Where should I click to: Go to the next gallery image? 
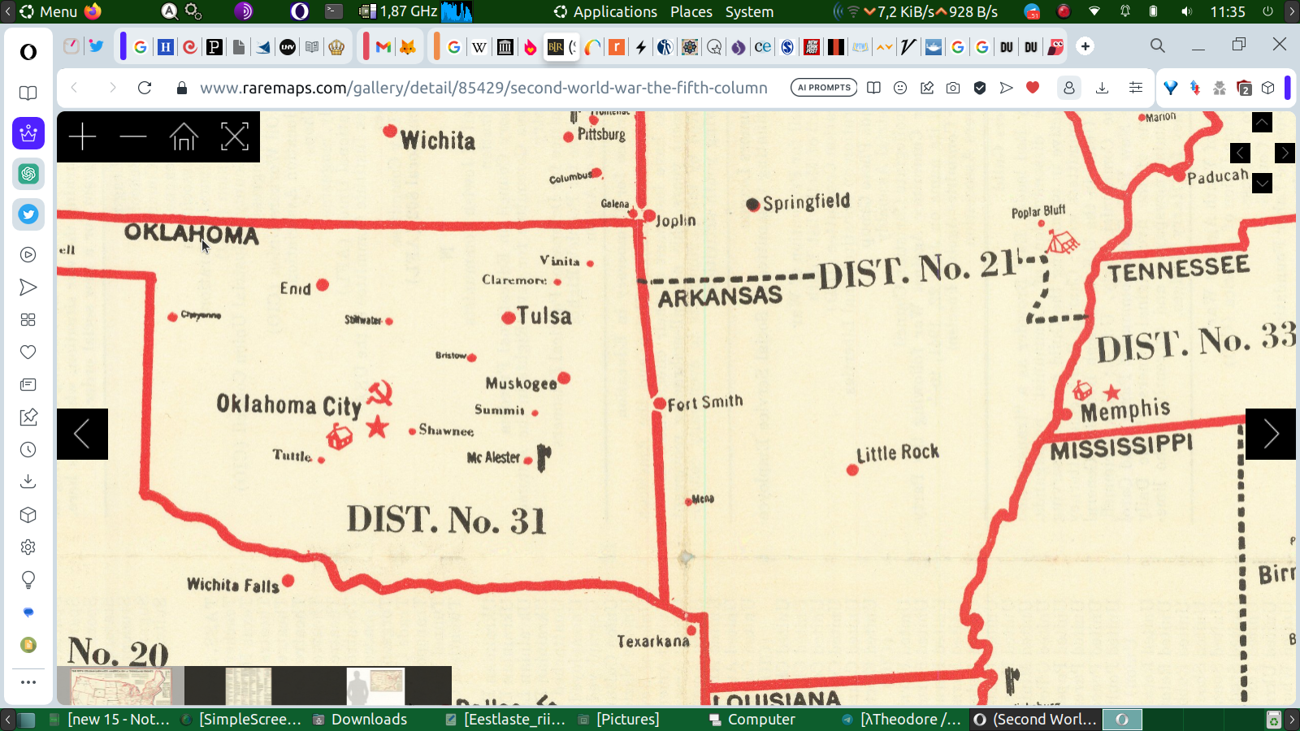[x=1271, y=434]
